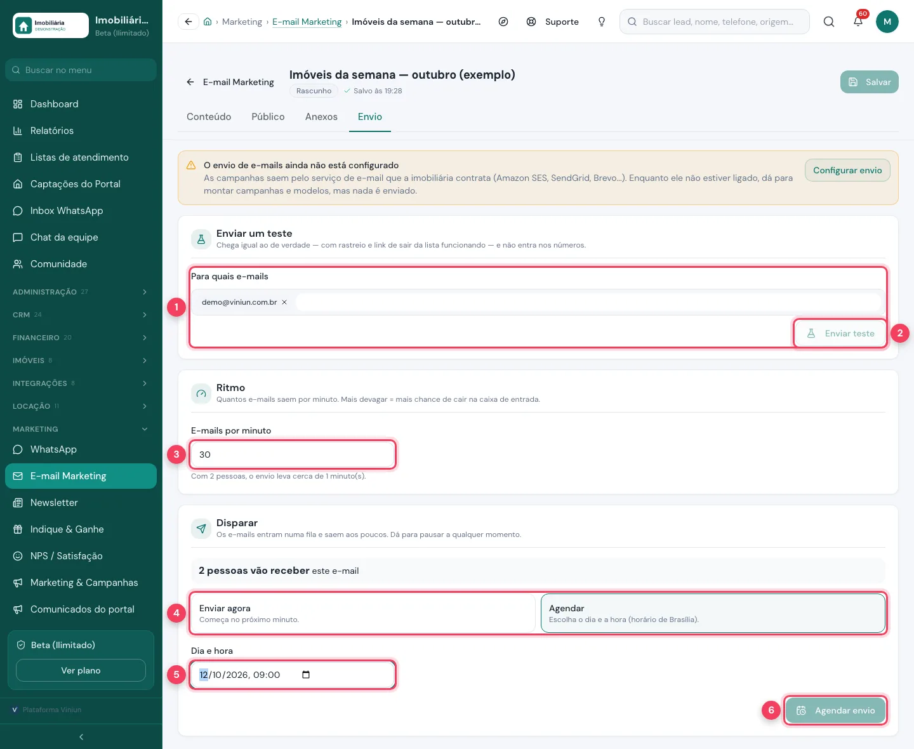This screenshot has height=749, width=914.
Task: Open Comunicados do portal
Action: click(81, 609)
